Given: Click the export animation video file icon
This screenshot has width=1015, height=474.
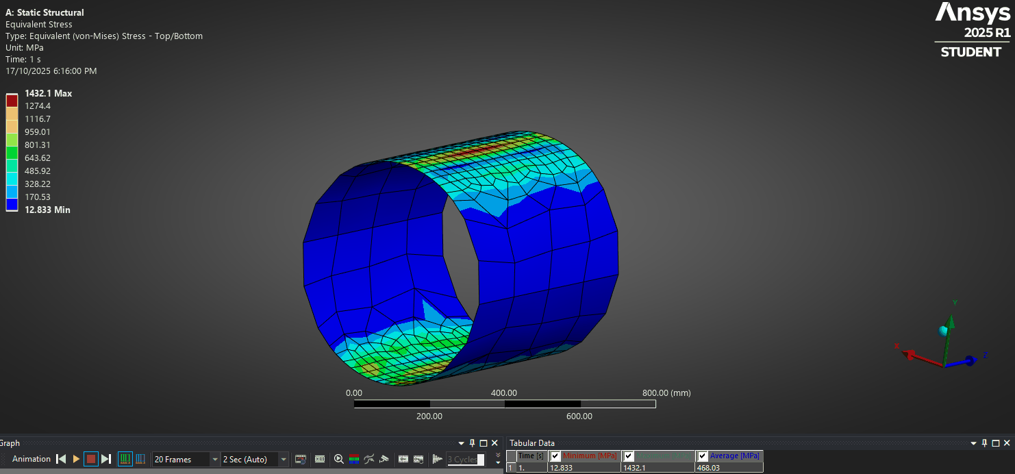Looking at the screenshot, I should [300, 459].
